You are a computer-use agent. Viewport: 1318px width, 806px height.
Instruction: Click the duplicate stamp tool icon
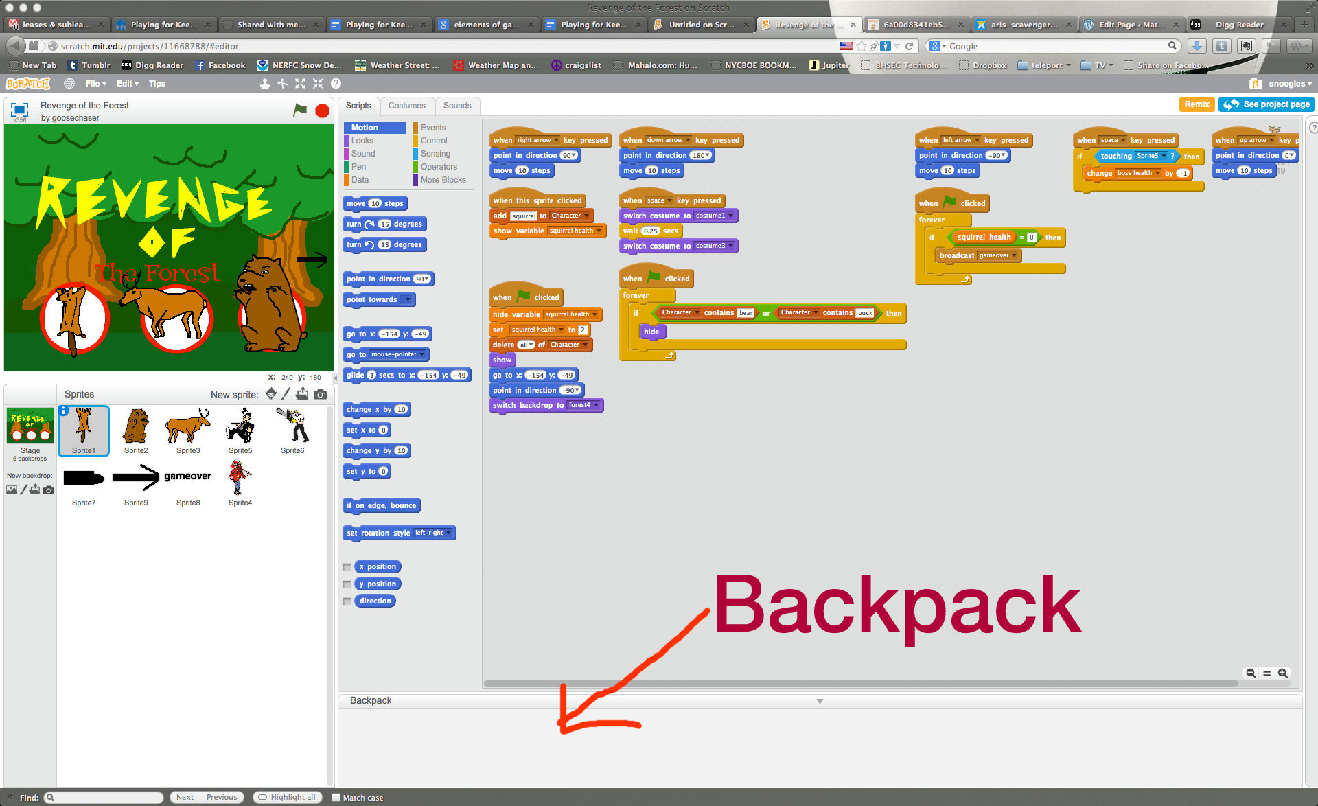(x=264, y=84)
